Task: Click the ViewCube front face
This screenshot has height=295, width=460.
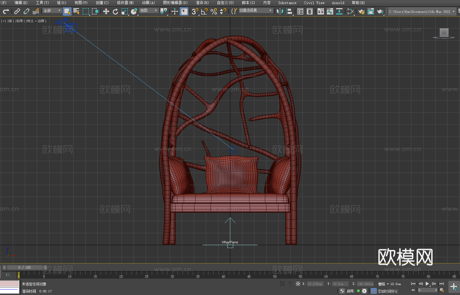Action: point(444,32)
